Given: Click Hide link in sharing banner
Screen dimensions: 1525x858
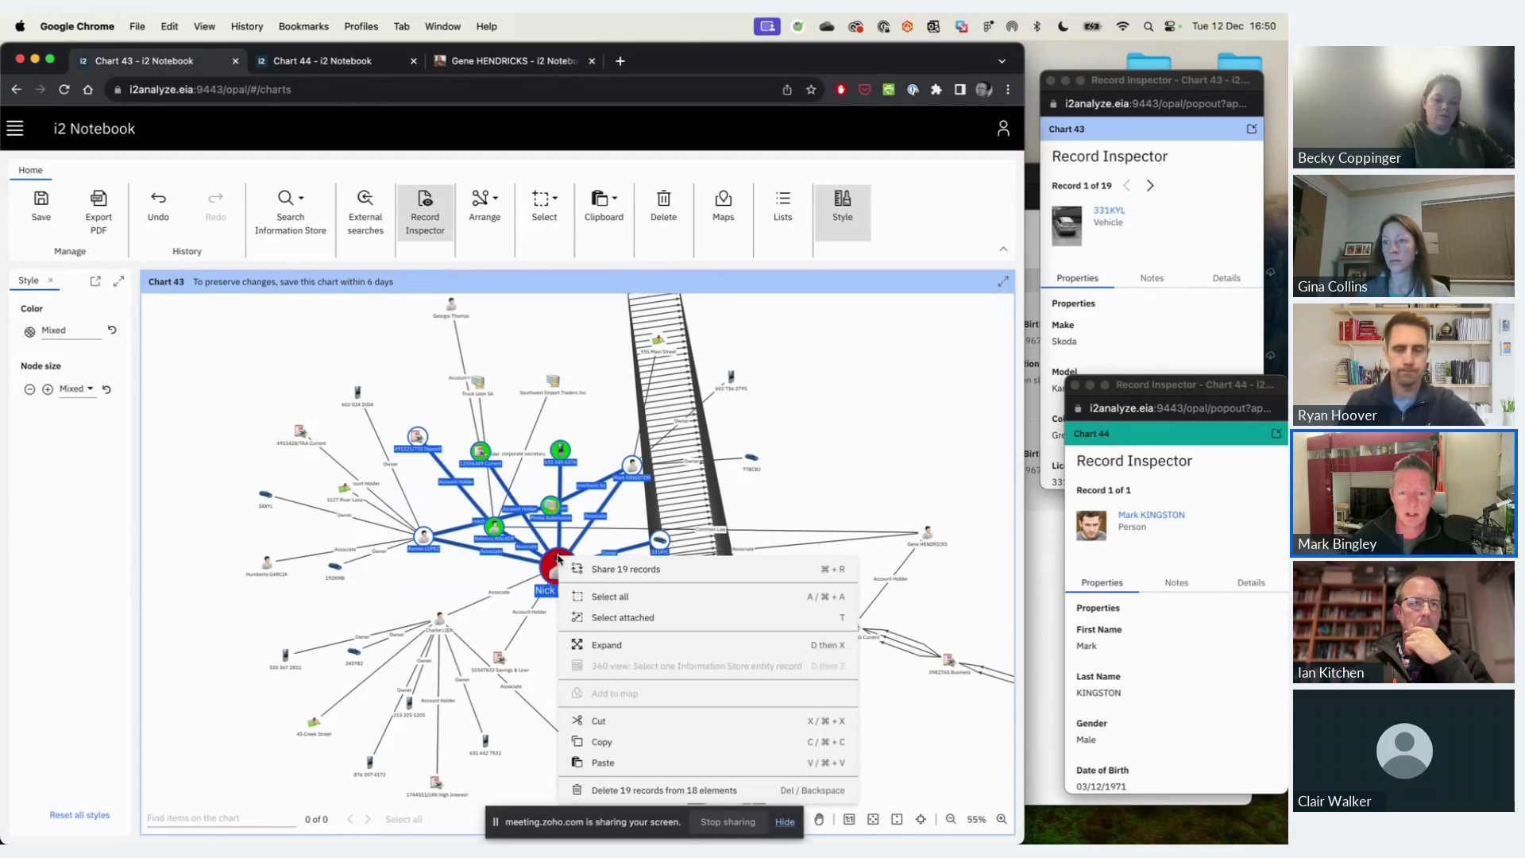Looking at the screenshot, I should click(785, 822).
